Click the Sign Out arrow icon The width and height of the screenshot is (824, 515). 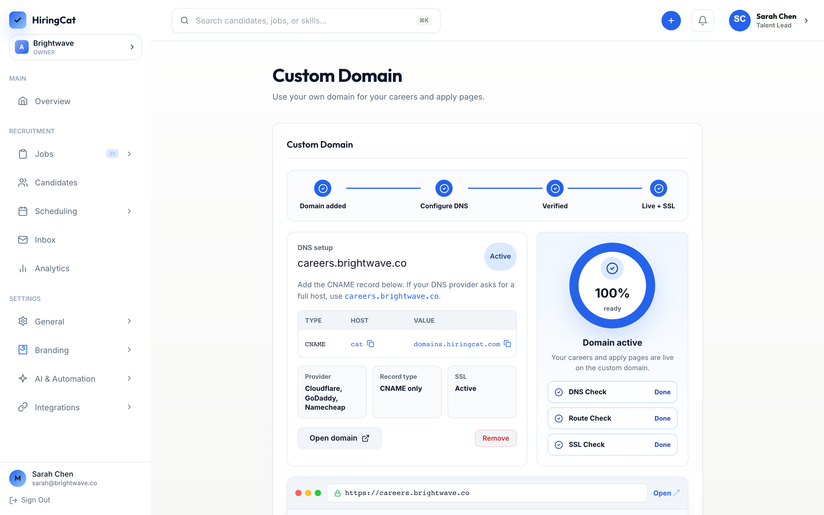pyautogui.click(x=13, y=500)
